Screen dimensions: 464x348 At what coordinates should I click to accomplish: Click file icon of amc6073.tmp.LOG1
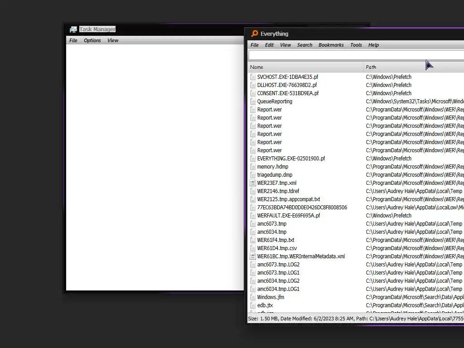click(x=253, y=272)
